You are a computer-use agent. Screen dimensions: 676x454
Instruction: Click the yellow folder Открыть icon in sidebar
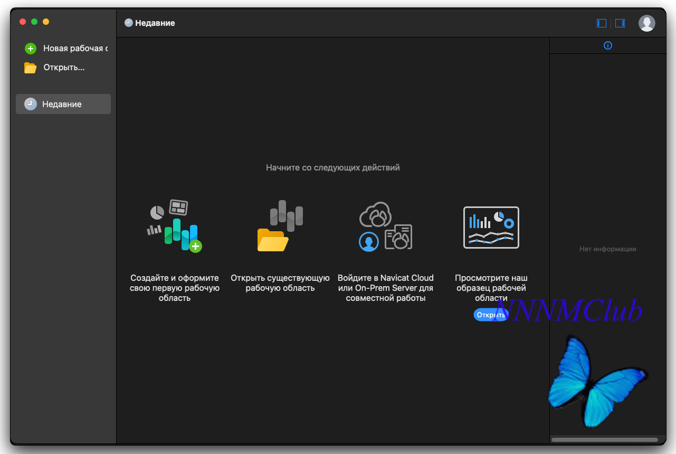tap(31, 68)
